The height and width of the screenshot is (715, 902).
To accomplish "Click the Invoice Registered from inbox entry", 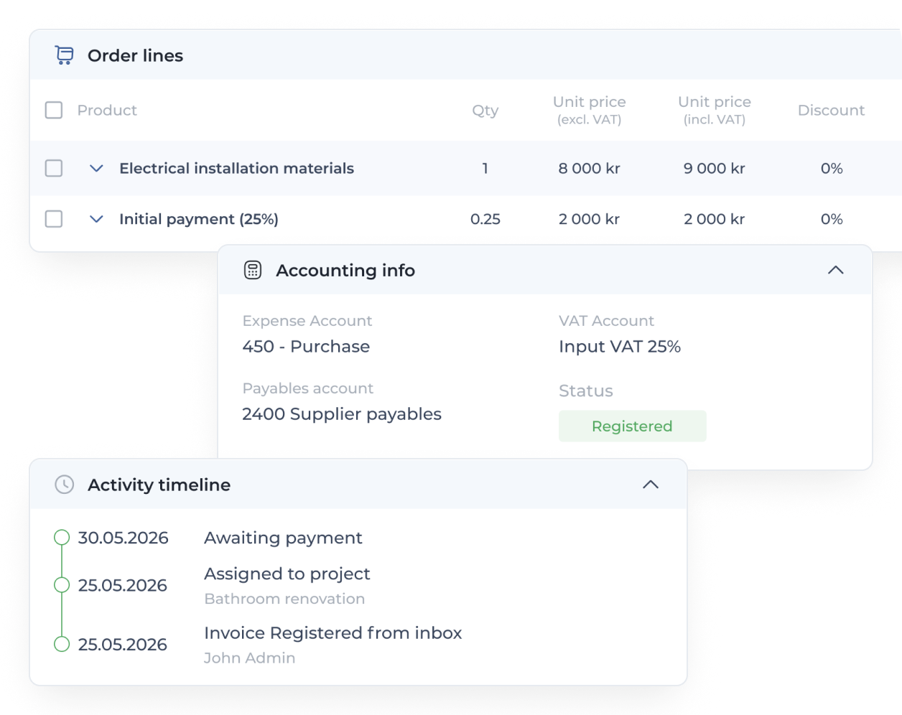I will (333, 633).
